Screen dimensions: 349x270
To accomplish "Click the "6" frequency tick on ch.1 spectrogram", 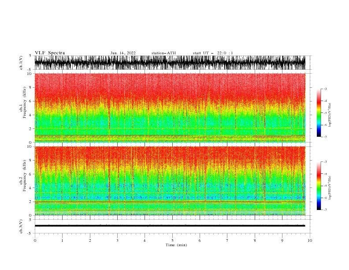I will (31, 101).
